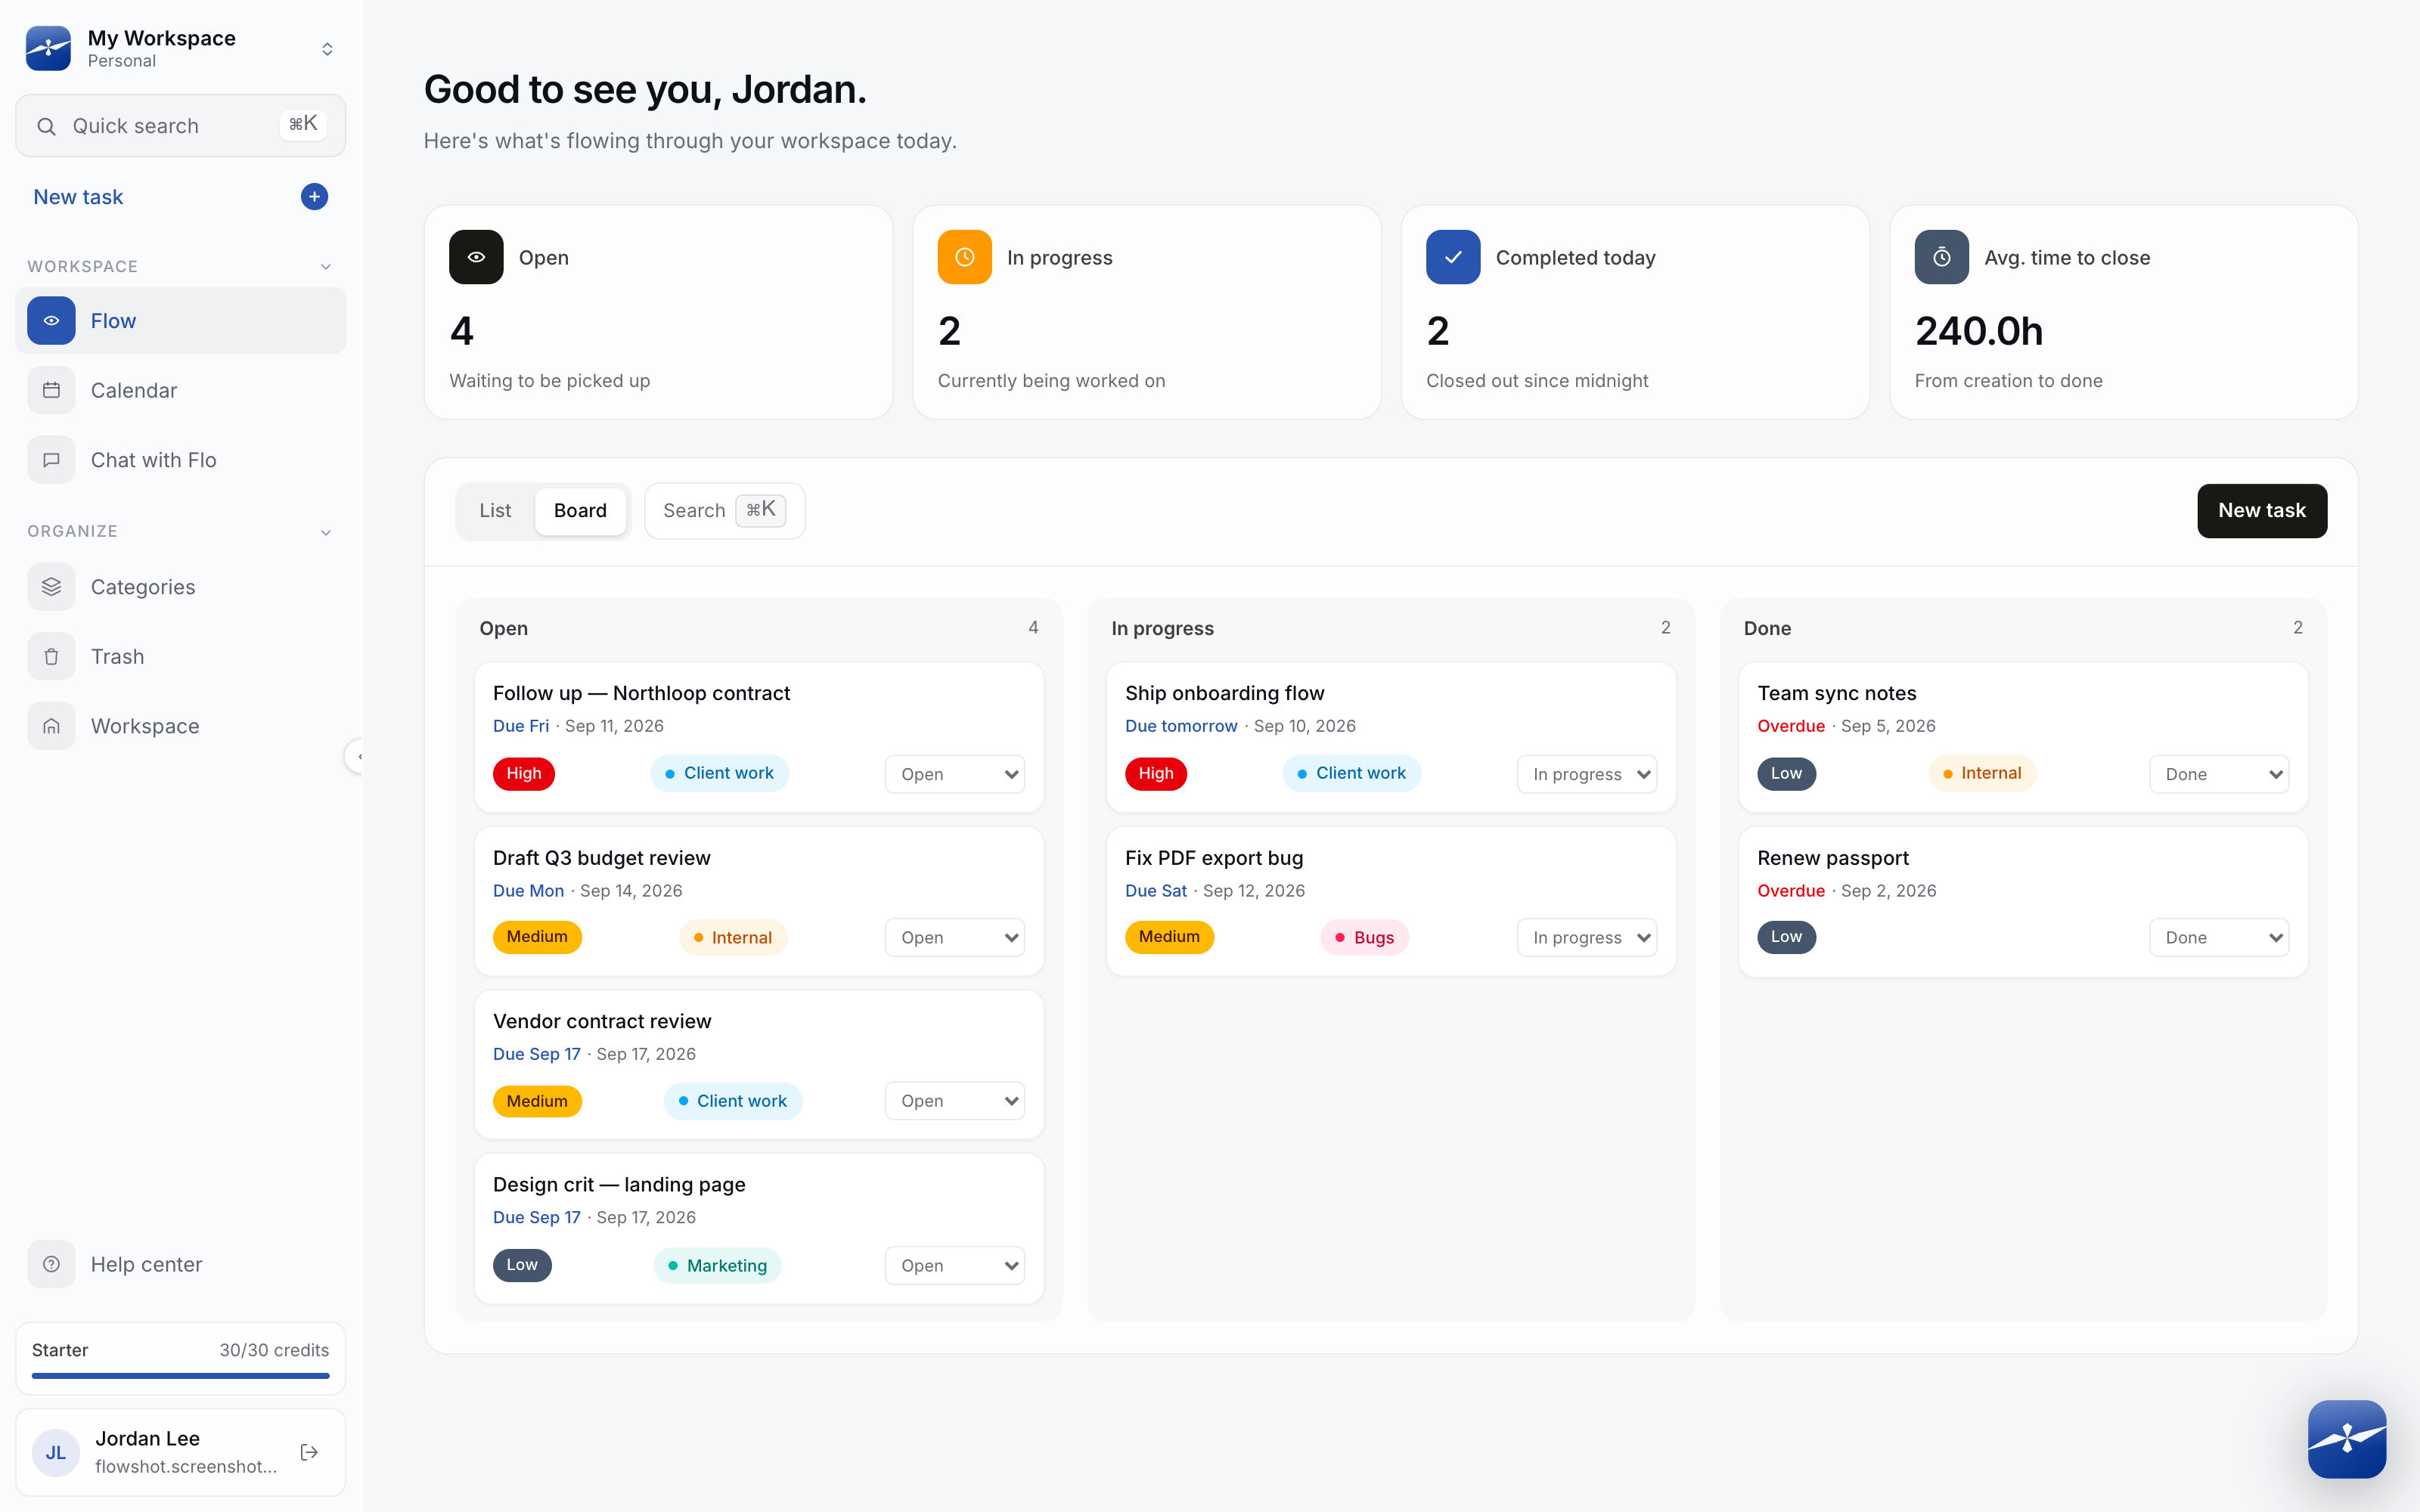Viewport: 2420px width, 1512px height.
Task: Open status dropdown on Renew passport
Action: coord(2219,938)
